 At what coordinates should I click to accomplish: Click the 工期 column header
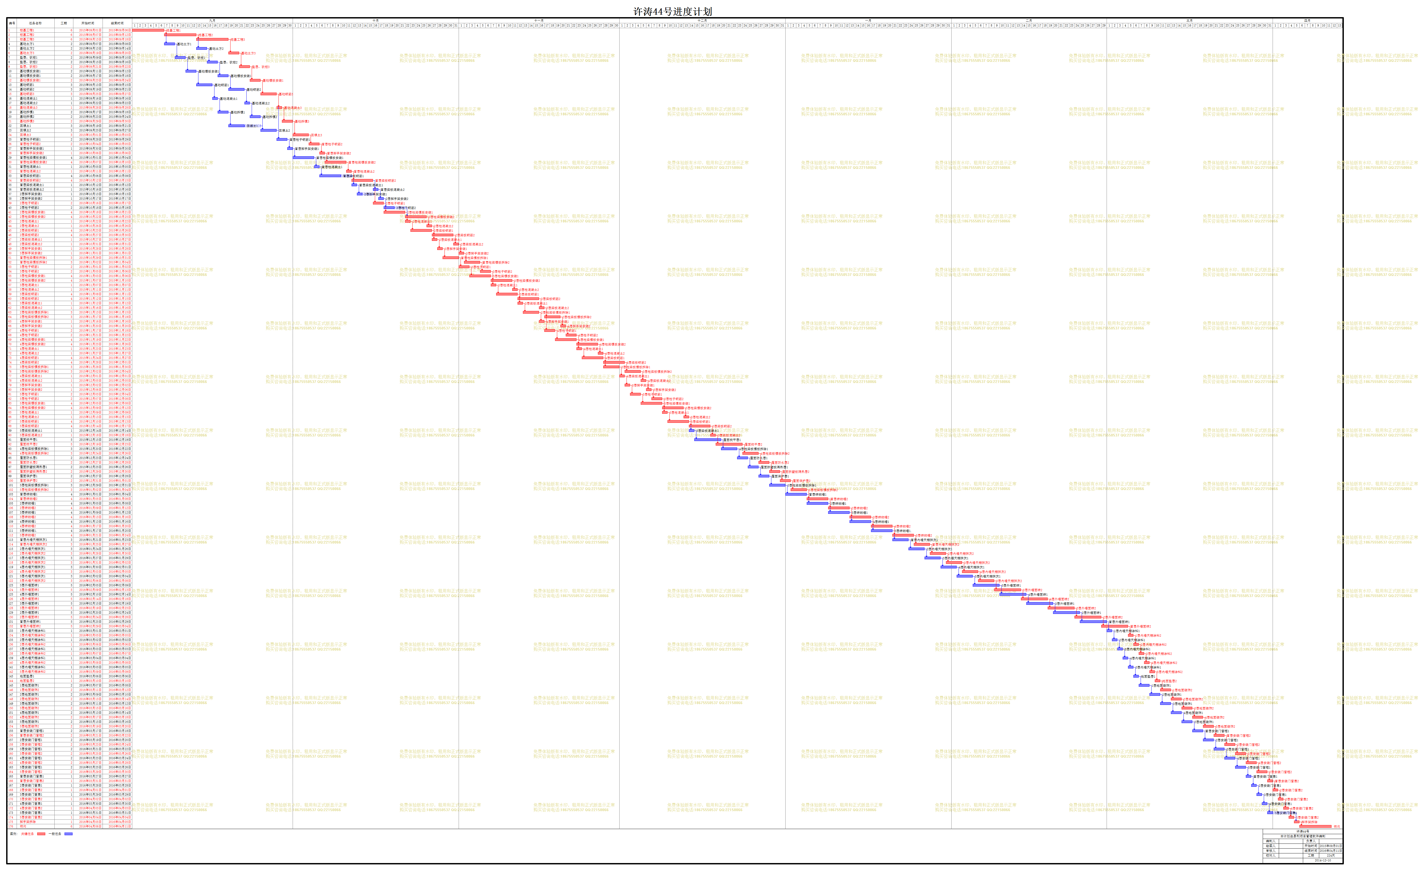[x=64, y=24]
